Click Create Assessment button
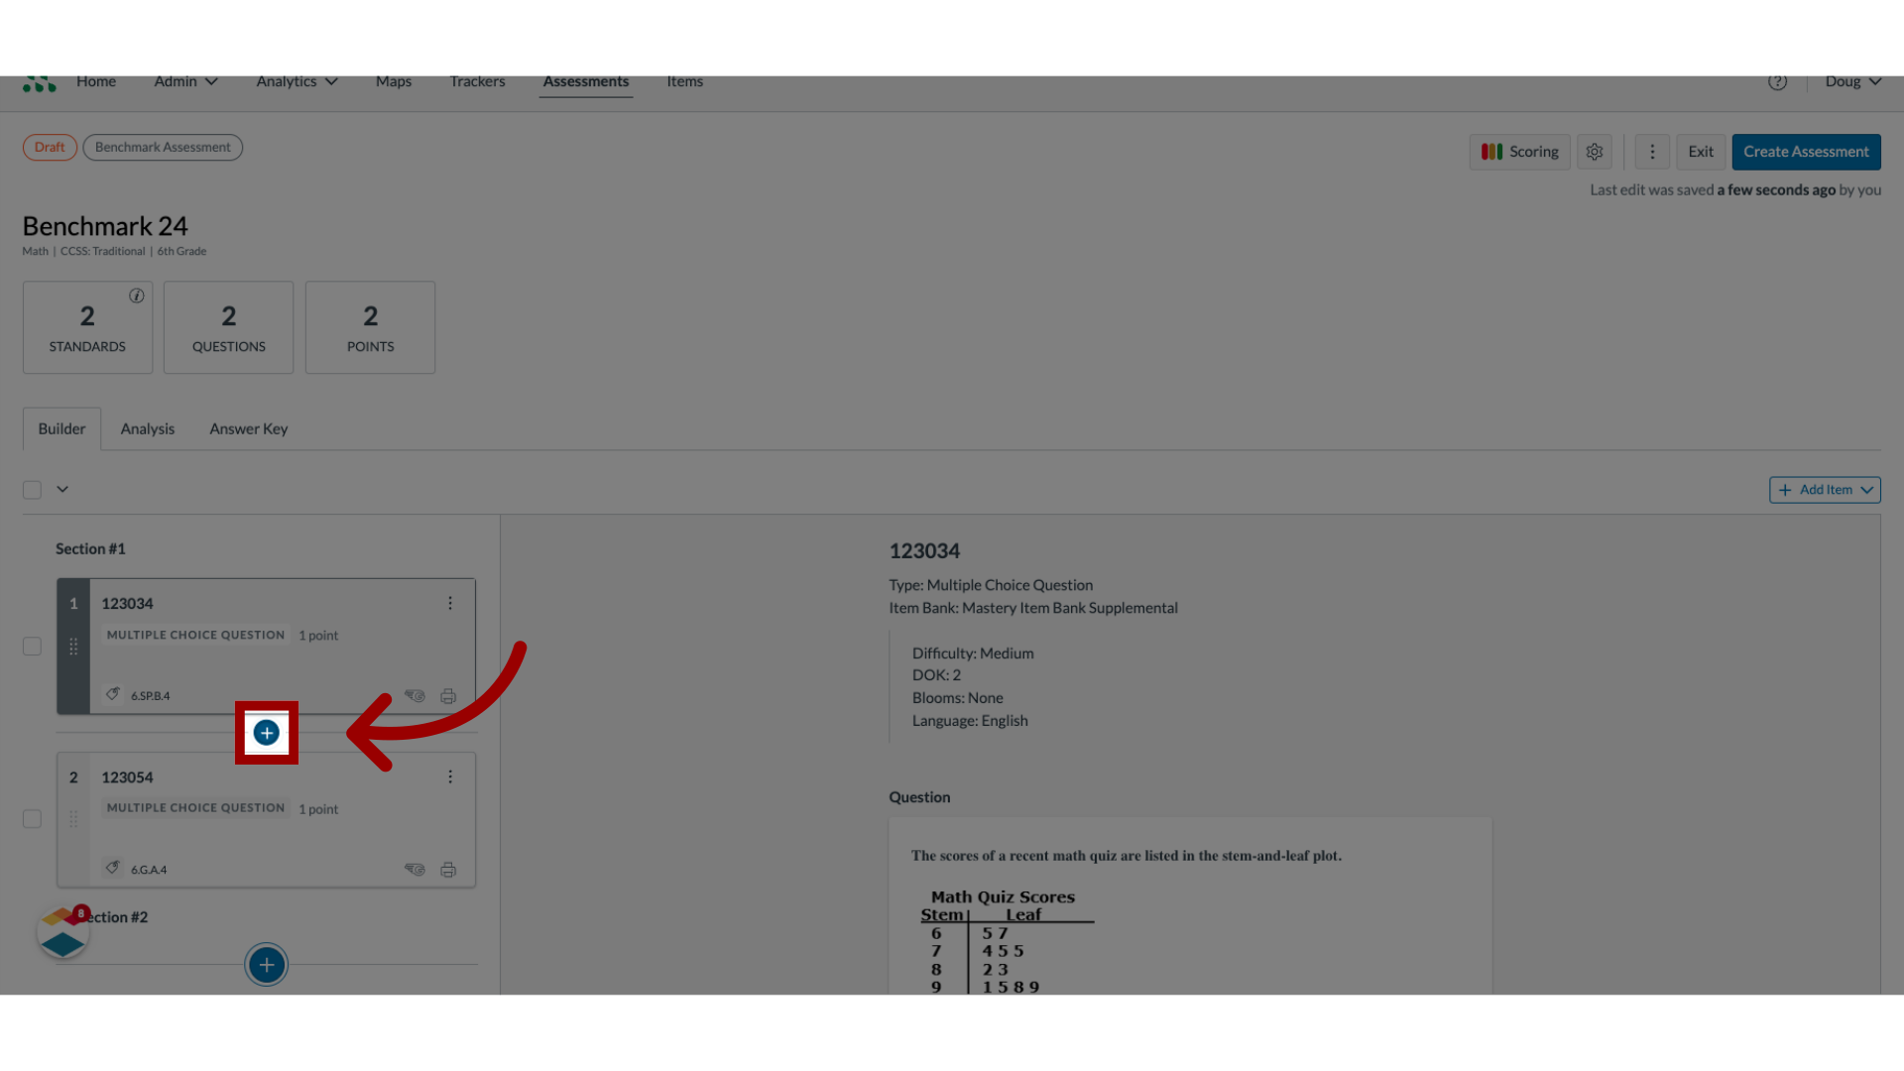The width and height of the screenshot is (1904, 1071). pos(1806,151)
